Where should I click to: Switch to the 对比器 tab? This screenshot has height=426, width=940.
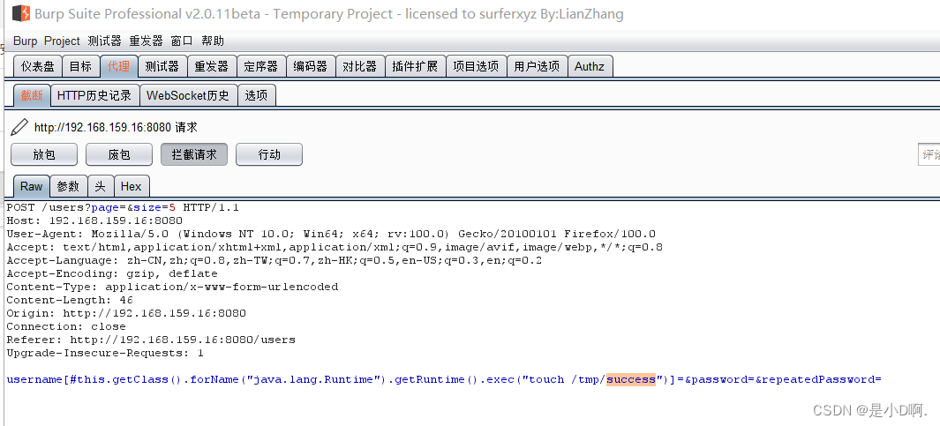[360, 66]
